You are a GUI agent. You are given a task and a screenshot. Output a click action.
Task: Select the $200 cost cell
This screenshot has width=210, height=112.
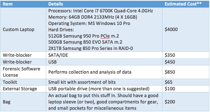tap(170, 102)
